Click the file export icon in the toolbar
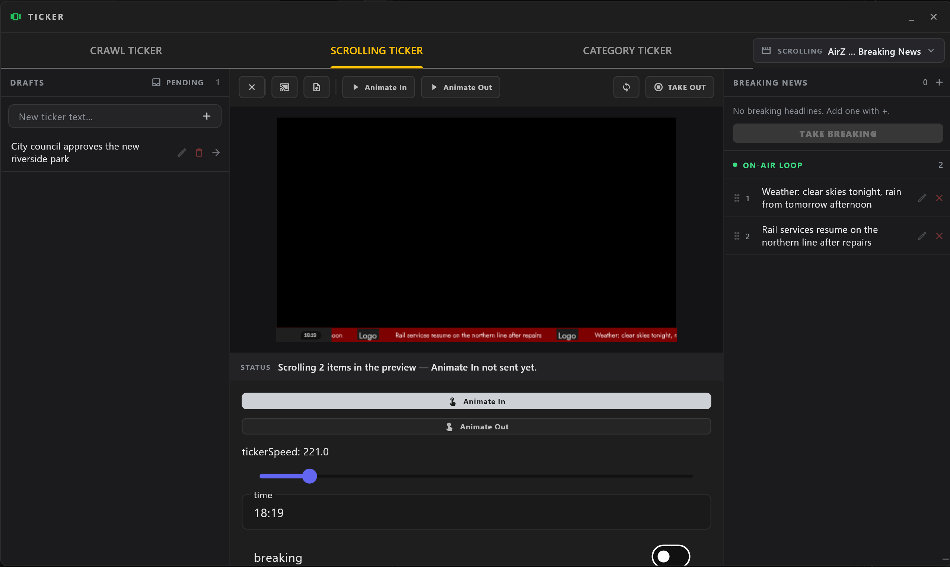This screenshot has width=950, height=567. (316, 87)
